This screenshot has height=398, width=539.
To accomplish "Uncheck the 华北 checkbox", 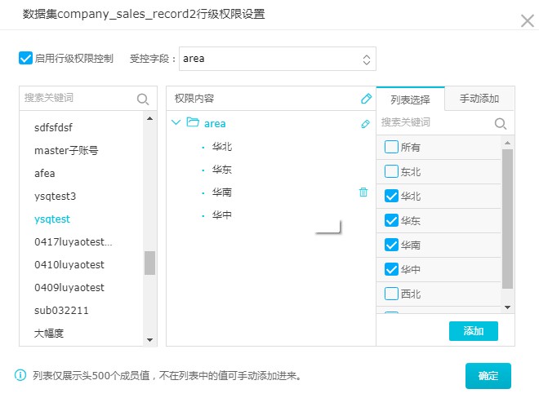I will point(391,196).
